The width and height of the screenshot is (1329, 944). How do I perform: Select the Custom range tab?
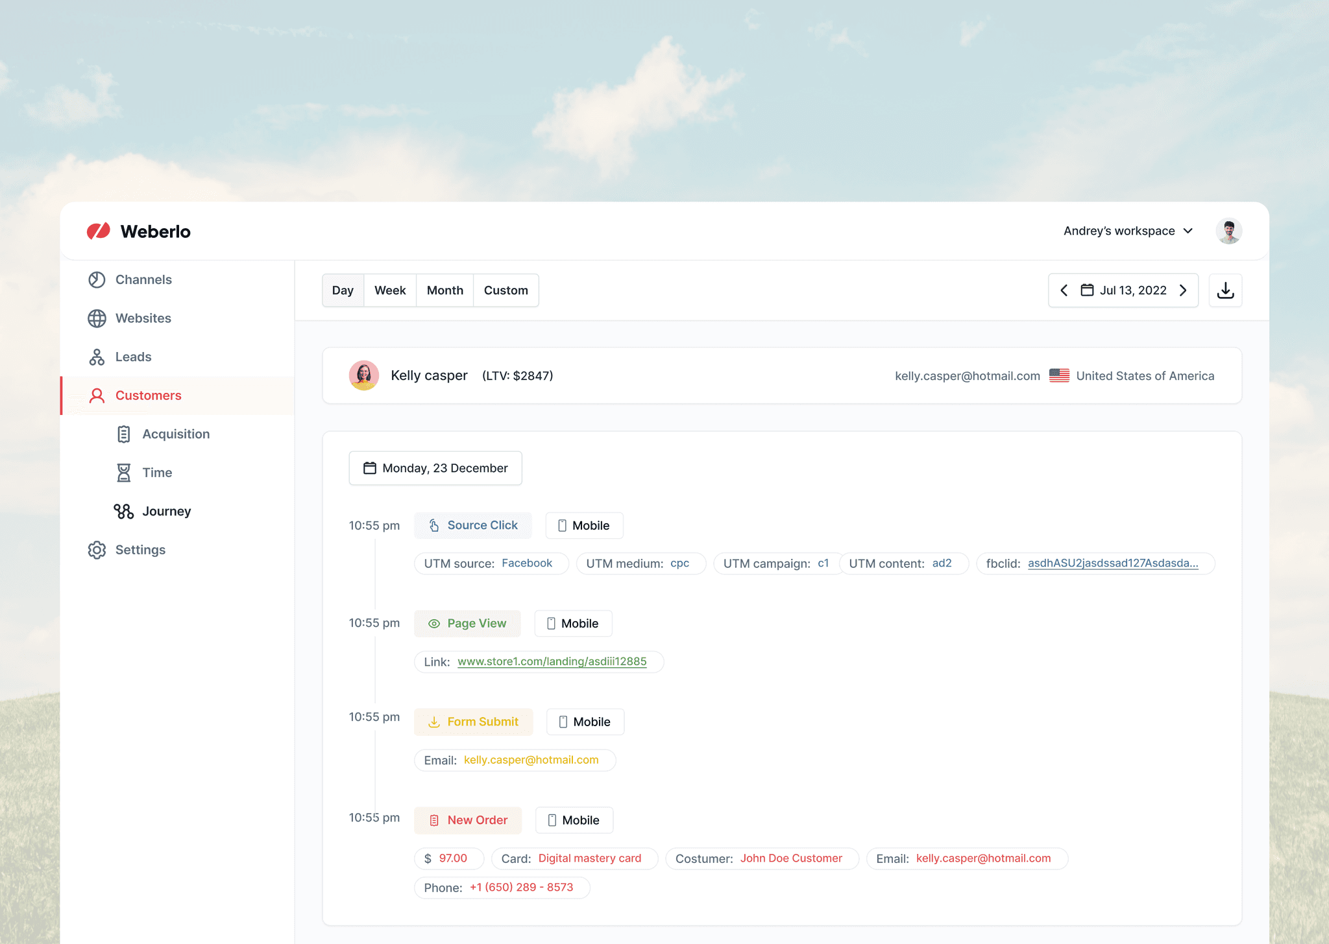pyautogui.click(x=506, y=290)
